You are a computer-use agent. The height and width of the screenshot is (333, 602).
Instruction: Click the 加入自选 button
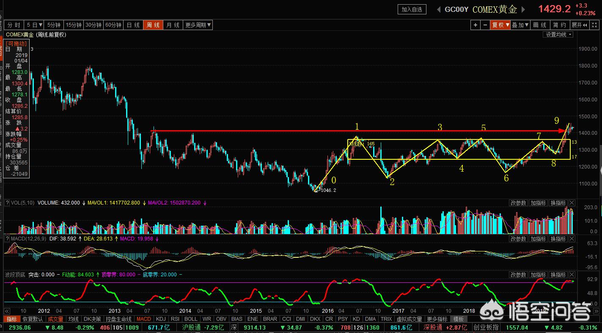tap(412, 9)
